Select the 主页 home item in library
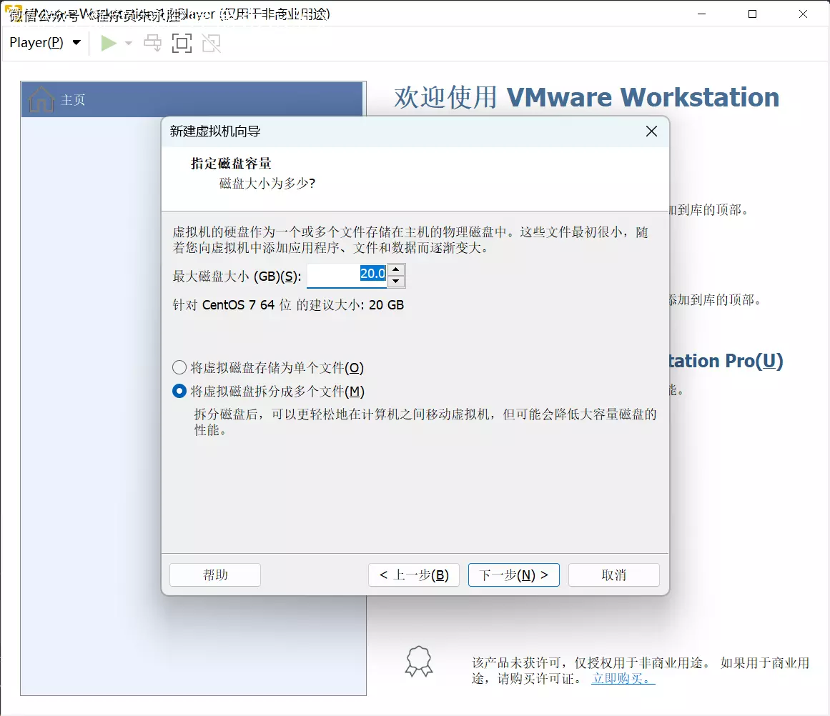The height and width of the screenshot is (716, 830). pyautogui.click(x=73, y=100)
